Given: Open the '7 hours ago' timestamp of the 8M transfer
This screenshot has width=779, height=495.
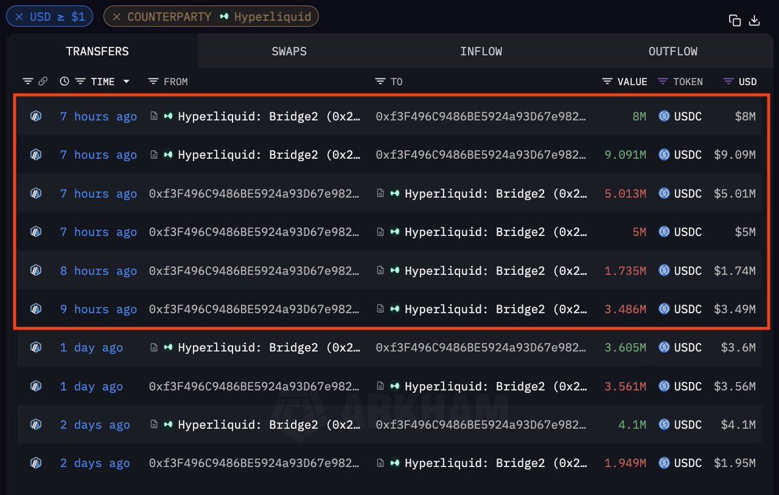Looking at the screenshot, I should pyautogui.click(x=99, y=117).
